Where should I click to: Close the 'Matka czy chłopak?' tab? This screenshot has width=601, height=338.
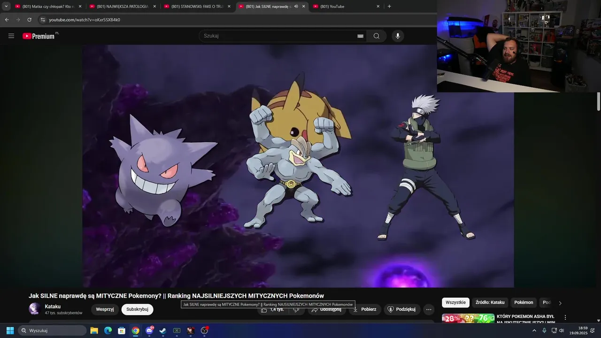(80, 7)
